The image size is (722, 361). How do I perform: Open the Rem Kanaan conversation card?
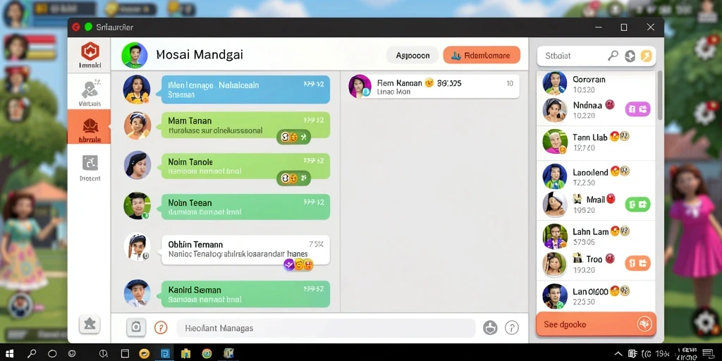tap(433, 87)
